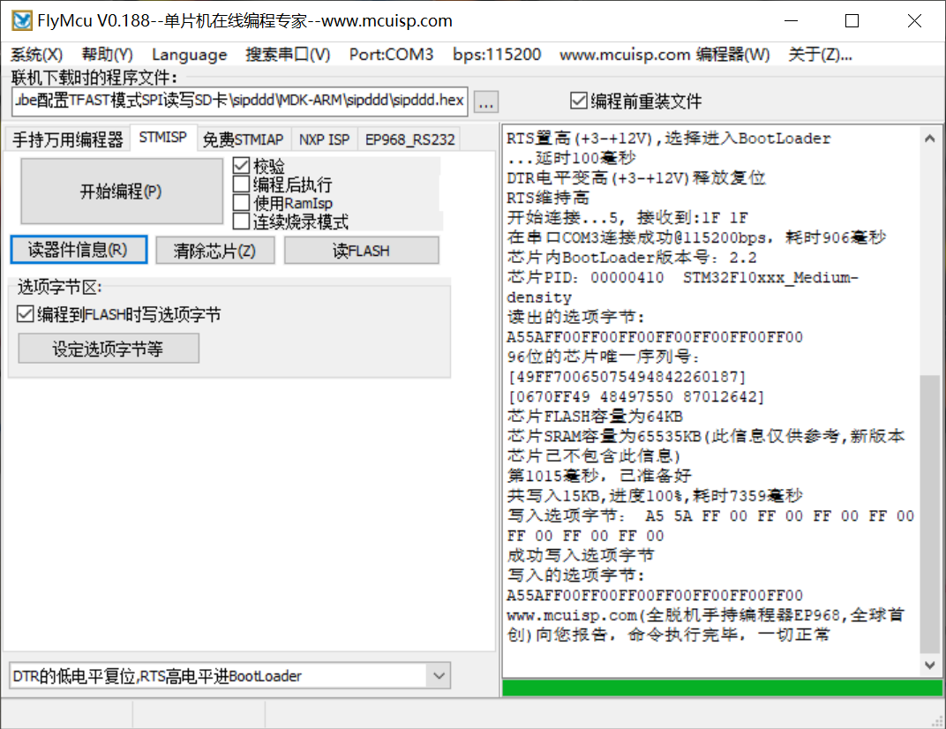Click inside the hex file path field

click(238, 101)
